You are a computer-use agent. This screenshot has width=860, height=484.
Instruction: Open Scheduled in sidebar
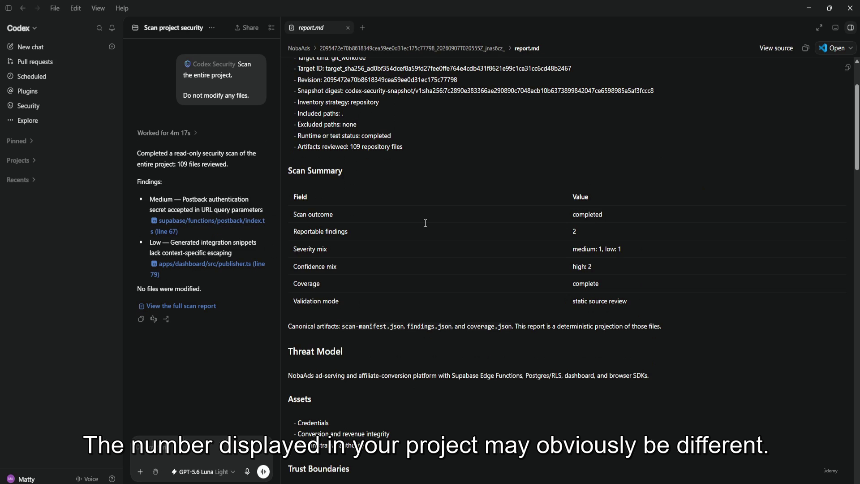(x=31, y=77)
